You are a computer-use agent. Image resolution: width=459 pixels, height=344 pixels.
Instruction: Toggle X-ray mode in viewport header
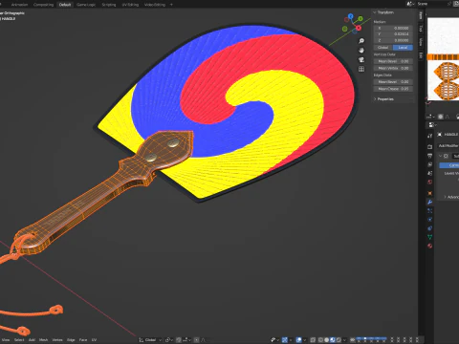tap(313, 340)
